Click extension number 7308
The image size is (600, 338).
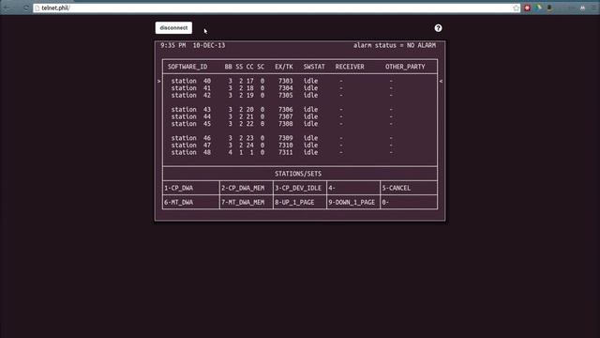[x=286, y=124]
